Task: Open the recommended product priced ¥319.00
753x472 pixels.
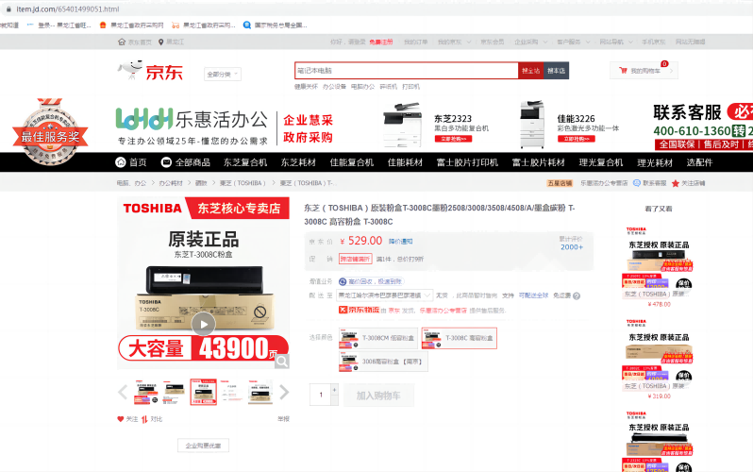Action: coord(659,359)
